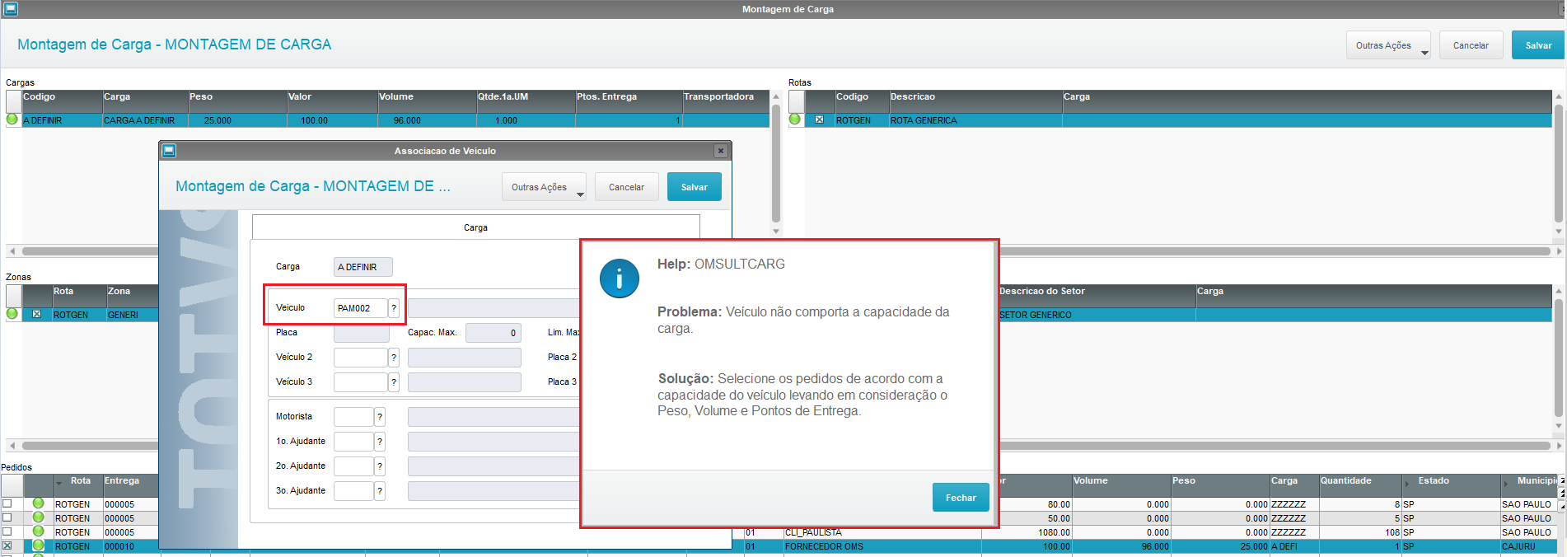Click the ROTA GENERICA cell in Rotas

coord(975,120)
